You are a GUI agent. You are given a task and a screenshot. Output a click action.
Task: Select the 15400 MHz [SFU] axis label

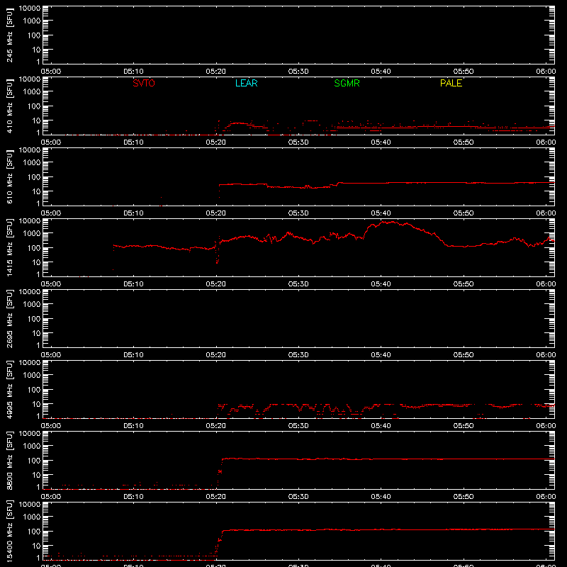point(10,531)
